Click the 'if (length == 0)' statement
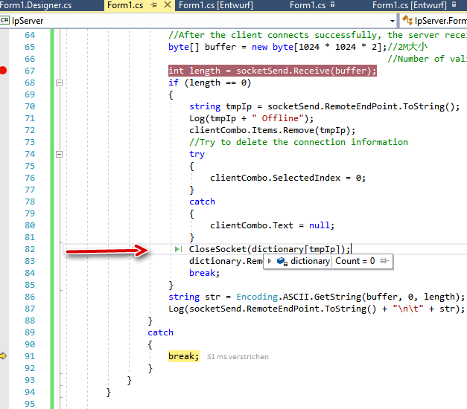 (x=210, y=83)
